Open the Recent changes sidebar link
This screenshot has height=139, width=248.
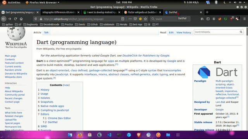(14, 98)
